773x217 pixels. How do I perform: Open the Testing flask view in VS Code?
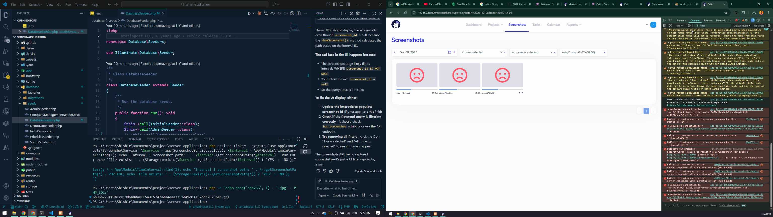6,99
